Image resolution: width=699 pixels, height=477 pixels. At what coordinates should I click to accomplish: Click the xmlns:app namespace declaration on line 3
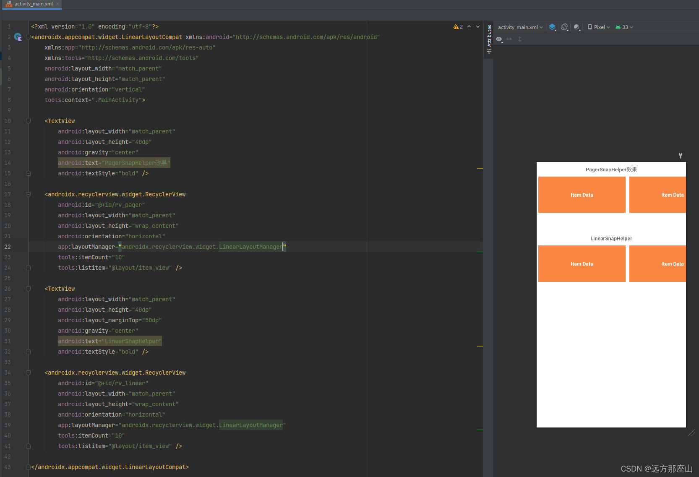(130, 47)
